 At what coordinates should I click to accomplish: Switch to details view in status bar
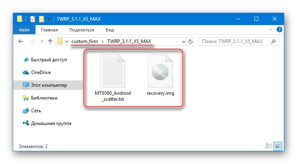point(269,146)
